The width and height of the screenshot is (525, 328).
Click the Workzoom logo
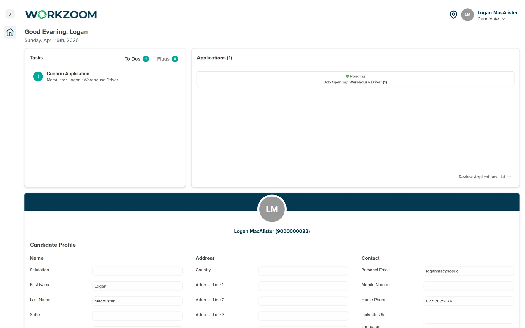(x=61, y=15)
